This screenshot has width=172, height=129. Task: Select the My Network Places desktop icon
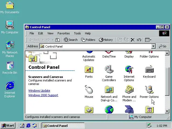(x=10, y=49)
